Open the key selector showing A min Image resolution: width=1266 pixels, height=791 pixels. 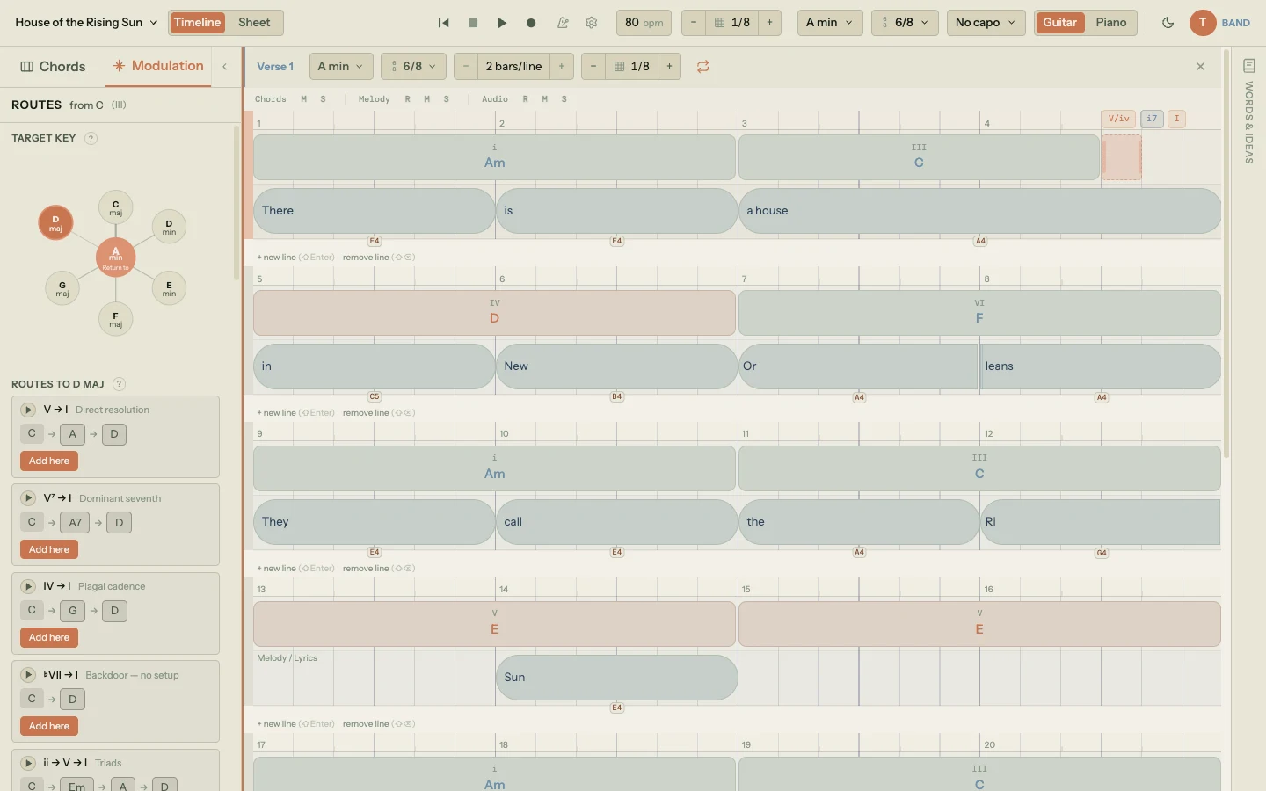pos(827,23)
